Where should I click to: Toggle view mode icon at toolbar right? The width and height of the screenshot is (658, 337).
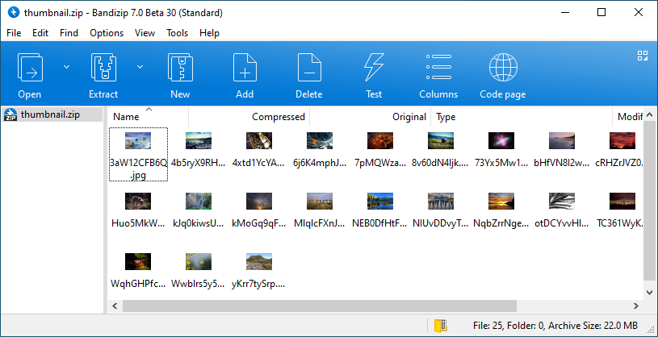coord(643,56)
